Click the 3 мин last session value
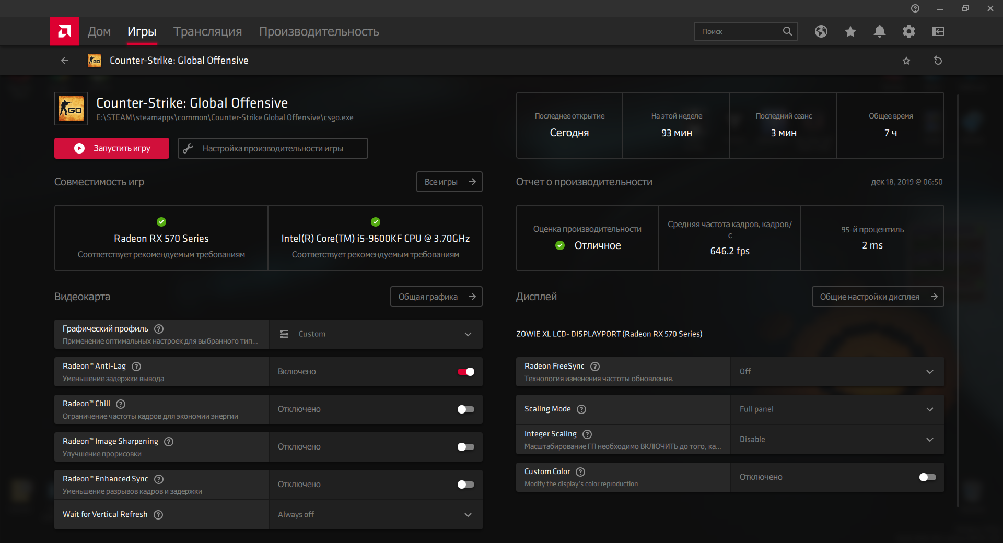This screenshot has height=543, width=1003. 784,133
